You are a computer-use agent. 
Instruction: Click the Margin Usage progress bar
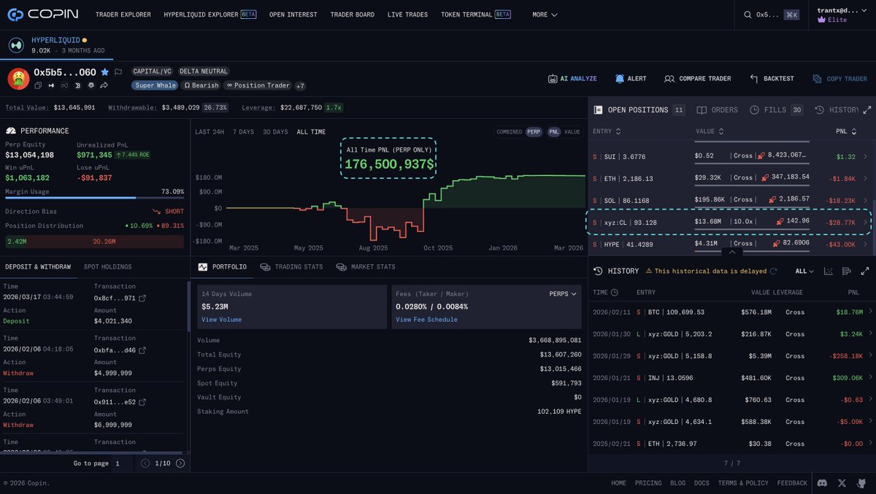(95, 198)
